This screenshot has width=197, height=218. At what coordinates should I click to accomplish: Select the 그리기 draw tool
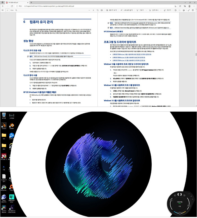click(x=140, y=10)
